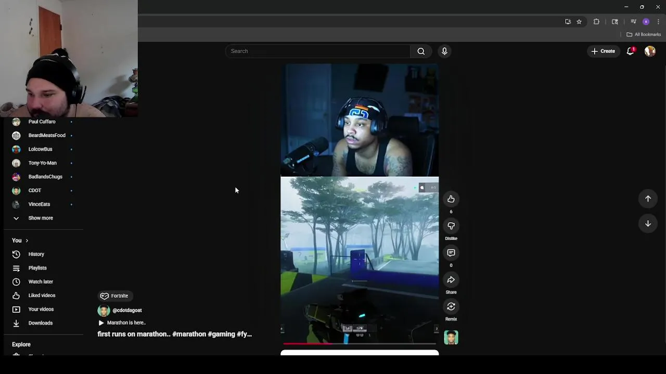666x374 pixels.
Task: Click the Dislike thumbs down icon
Action: click(x=451, y=226)
